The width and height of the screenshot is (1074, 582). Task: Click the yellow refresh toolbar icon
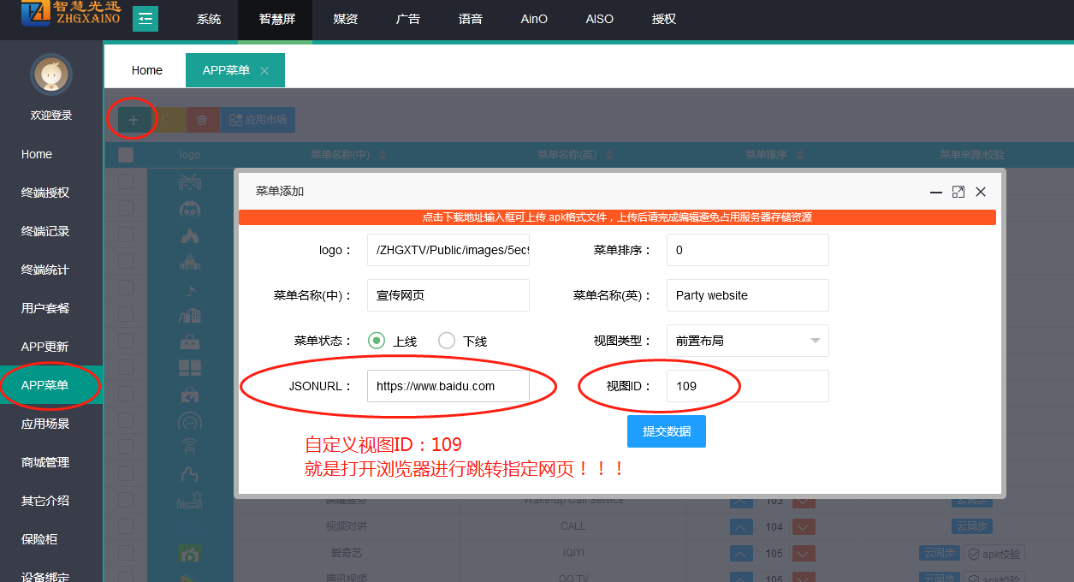(168, 120)
